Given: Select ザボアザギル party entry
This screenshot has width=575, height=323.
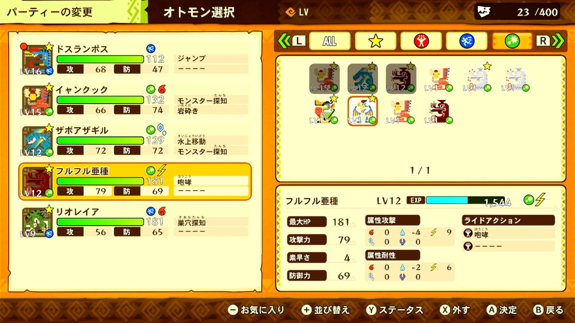Looking at the screenshot, I should 135,141.
